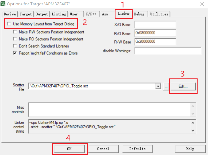
Task: Check Make RW Sections Position Independent
Action: point(15,32)
